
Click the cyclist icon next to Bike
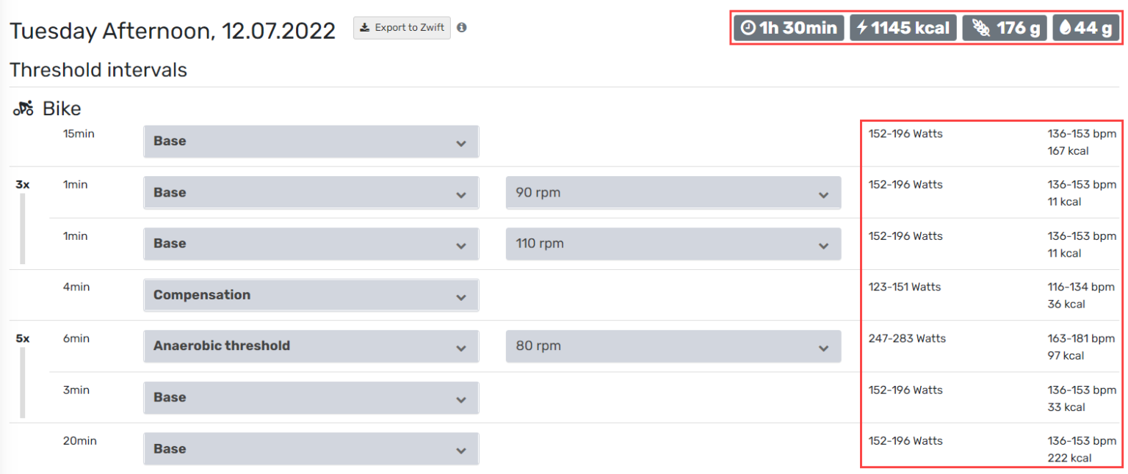[x=23, y=109]
